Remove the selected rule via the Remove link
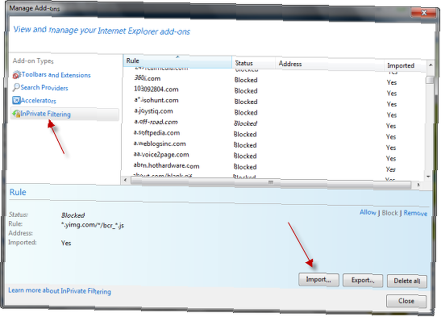Viewport: 441px width, 317px height. 415,213
